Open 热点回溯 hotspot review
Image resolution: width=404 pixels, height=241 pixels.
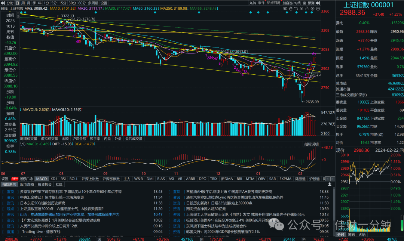(x=273, y=3)
